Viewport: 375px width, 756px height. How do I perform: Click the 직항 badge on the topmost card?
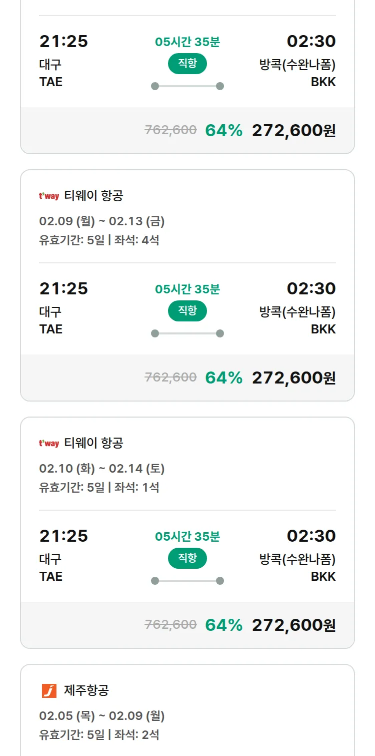[187, 64]
